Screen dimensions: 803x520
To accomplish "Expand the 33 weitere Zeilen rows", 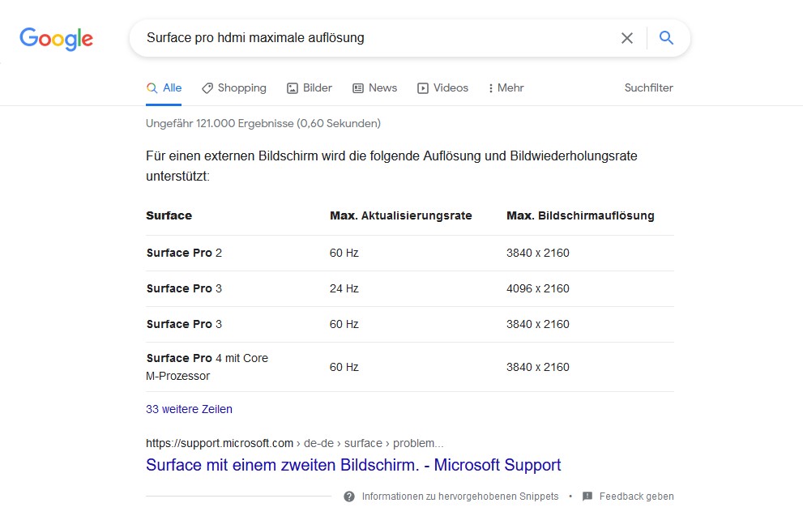I will click(189, 409).
